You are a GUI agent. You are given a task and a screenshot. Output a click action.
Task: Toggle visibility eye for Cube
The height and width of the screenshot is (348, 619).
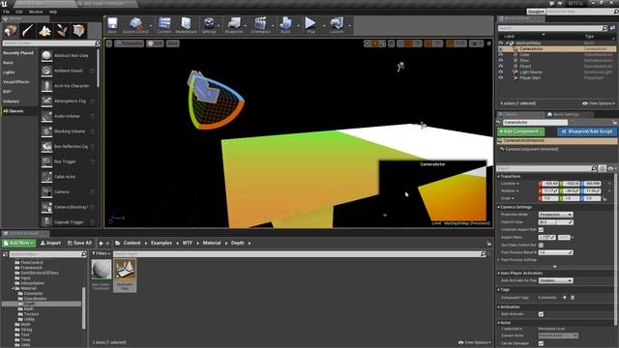(x=501, y=55)
